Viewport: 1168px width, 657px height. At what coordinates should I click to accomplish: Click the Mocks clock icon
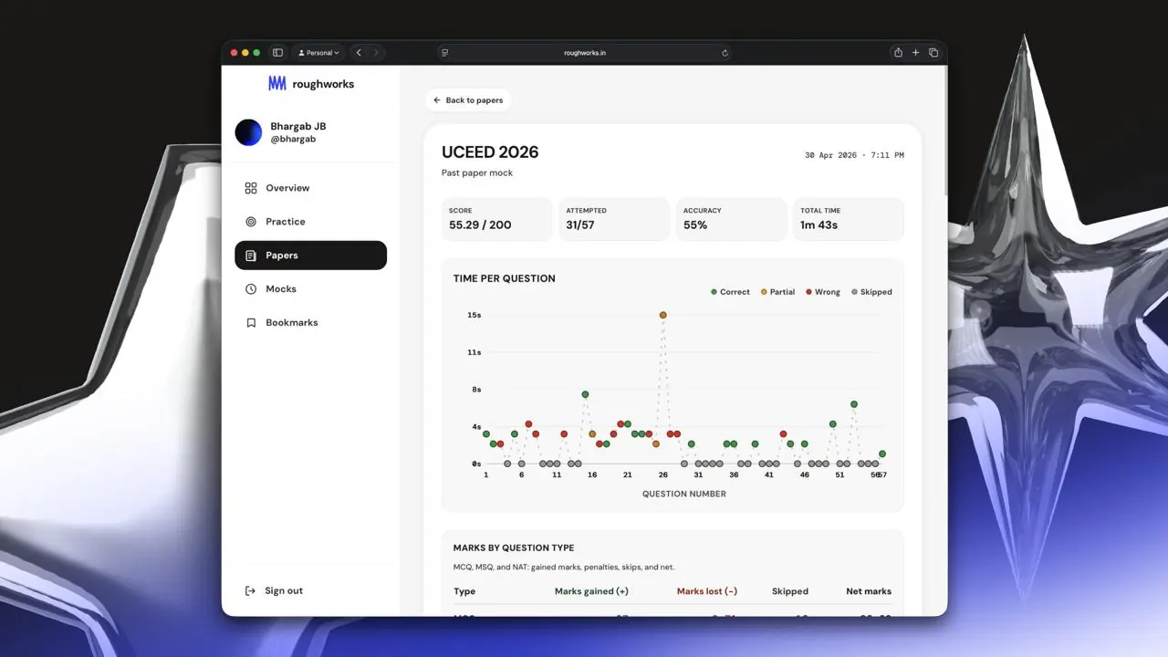[251, 289]
